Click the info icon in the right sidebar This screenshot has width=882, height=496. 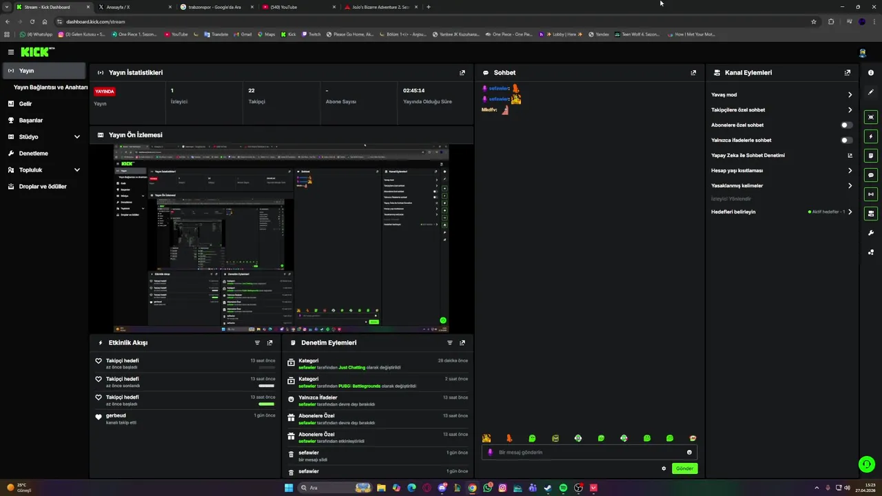coord(871,72)
